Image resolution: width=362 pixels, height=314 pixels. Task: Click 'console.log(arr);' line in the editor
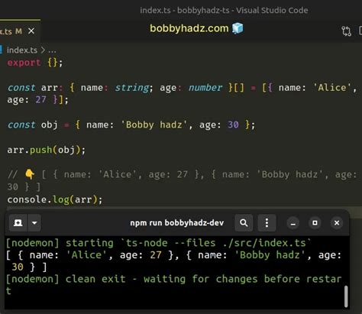[55, 199]
